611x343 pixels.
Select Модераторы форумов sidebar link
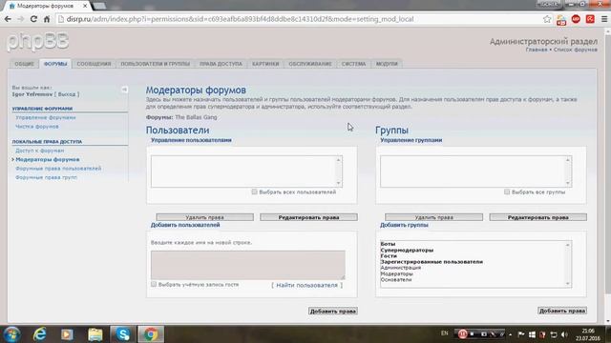[48, 159]
